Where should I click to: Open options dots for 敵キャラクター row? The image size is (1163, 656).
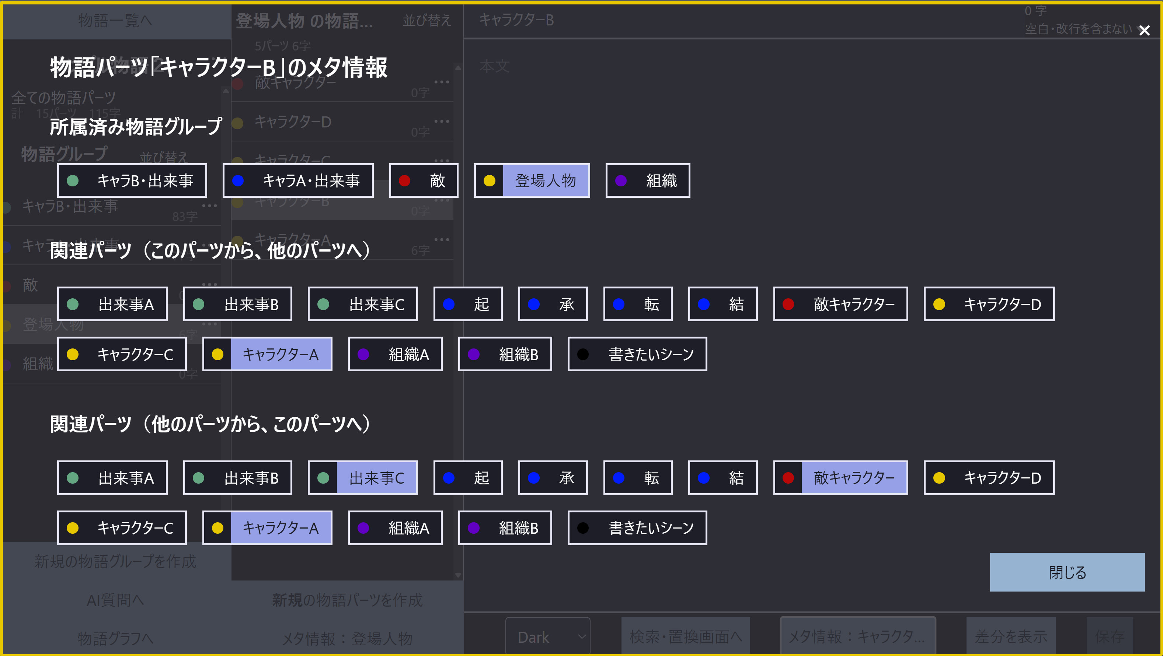click(441, 82)
